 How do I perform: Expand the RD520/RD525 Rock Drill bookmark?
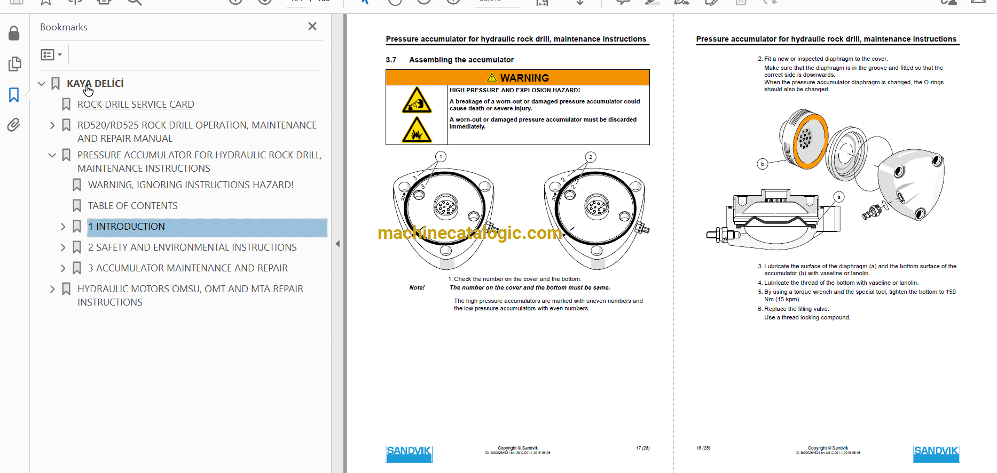pyautogui.click(x=52, y=125)
